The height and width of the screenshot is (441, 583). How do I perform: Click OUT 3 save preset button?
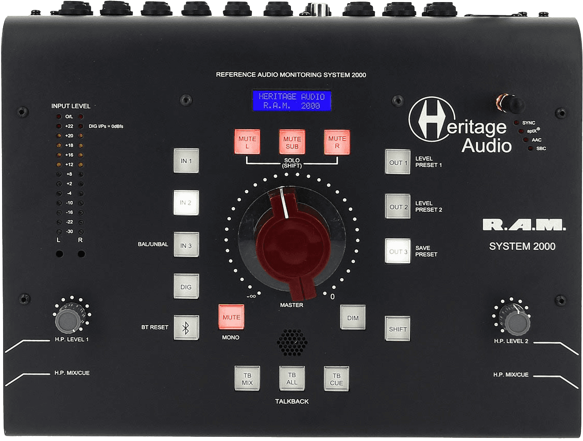pyautogui.click(x=398, y=251)
